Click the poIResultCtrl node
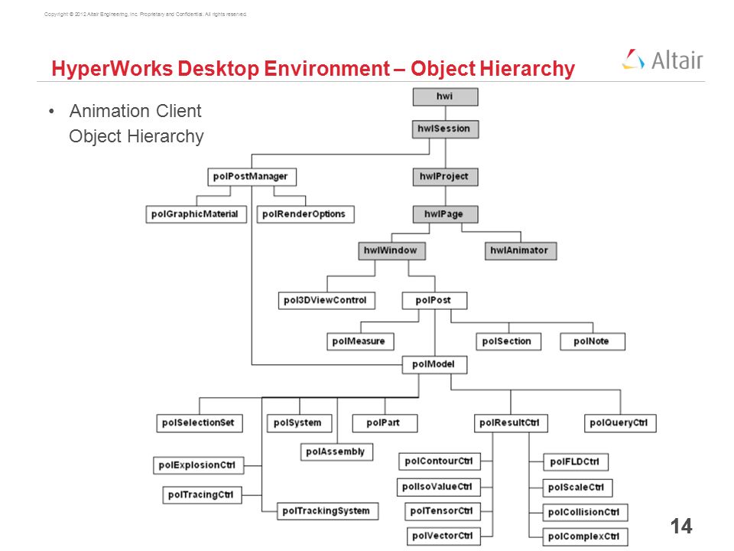This screenshot has width=734, height=551. pyautogui.click(x=511, y=423)
